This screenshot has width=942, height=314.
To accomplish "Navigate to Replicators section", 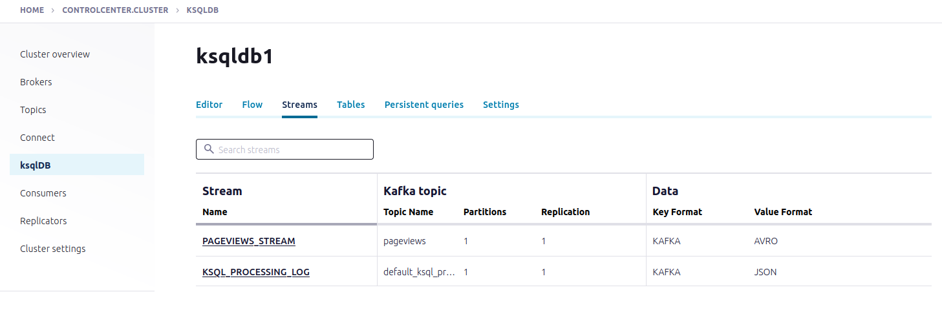I will (43, 221).
